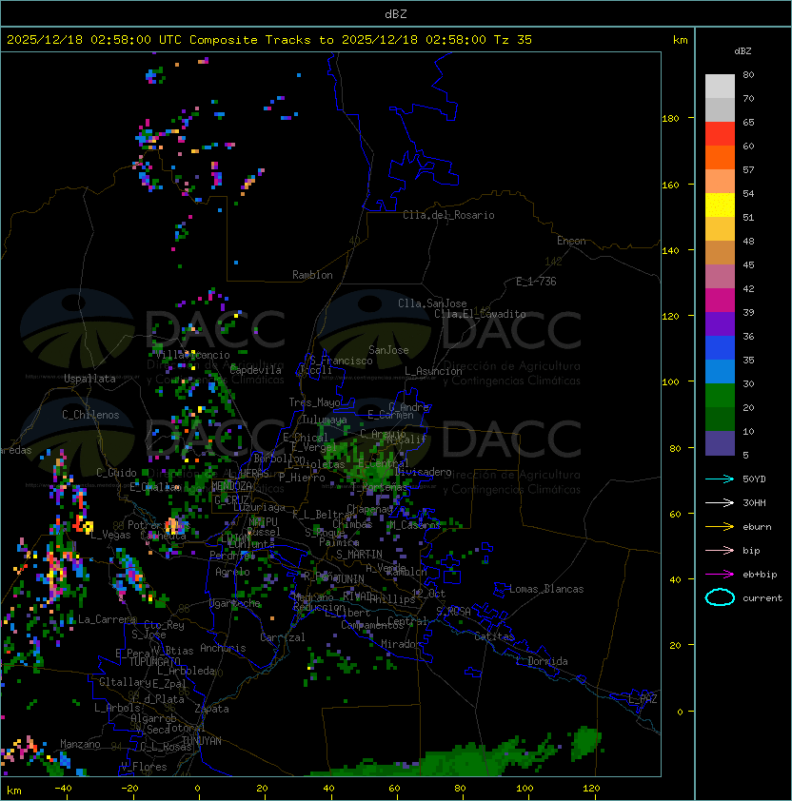Image resolution: width=792 pixels, height=801 pixels.
Task: Click the Composite Tracks timestamp header
Action: click(269, 40)
